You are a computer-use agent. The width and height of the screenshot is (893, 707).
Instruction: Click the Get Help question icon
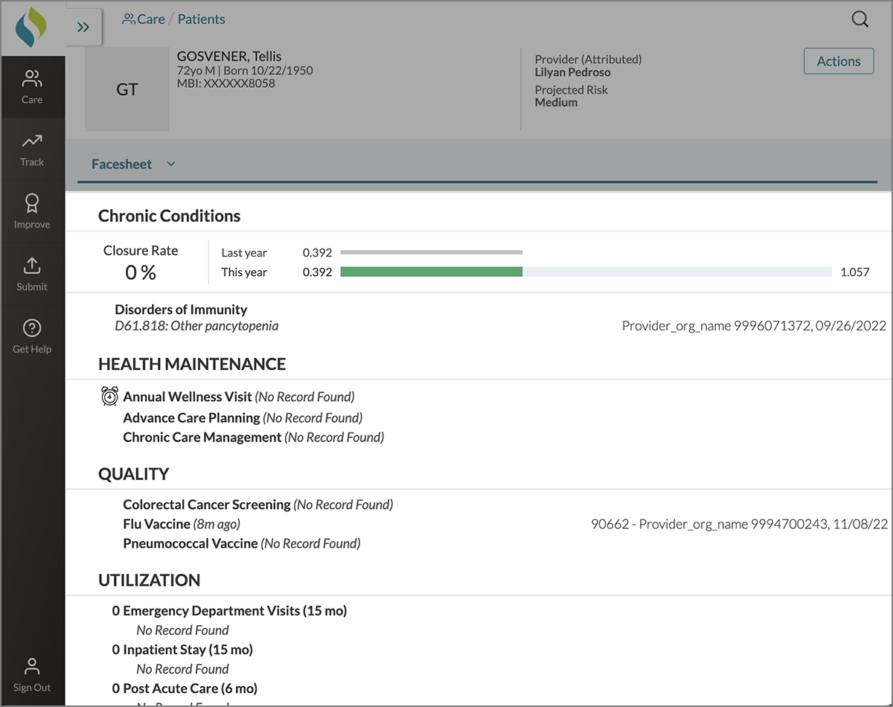click(32, 328)
